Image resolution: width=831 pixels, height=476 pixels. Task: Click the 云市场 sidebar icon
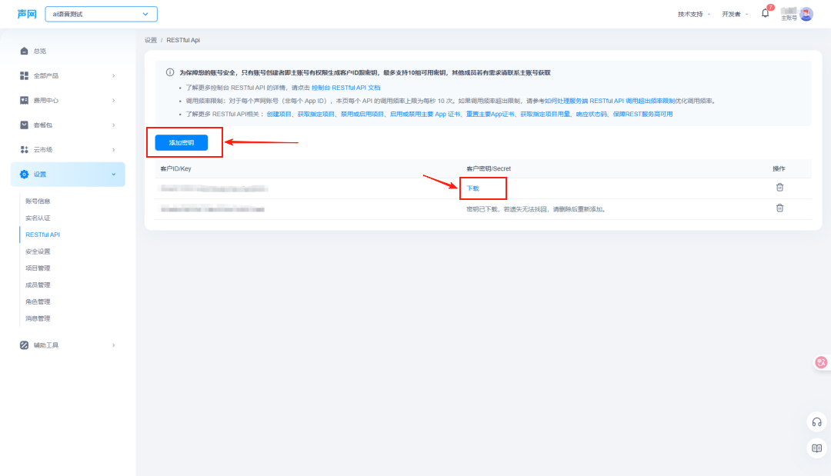point(24,149)
